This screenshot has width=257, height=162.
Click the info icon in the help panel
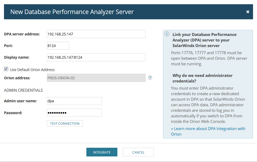167,34
